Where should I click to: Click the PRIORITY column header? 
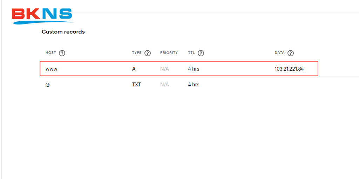coord(169,53)
